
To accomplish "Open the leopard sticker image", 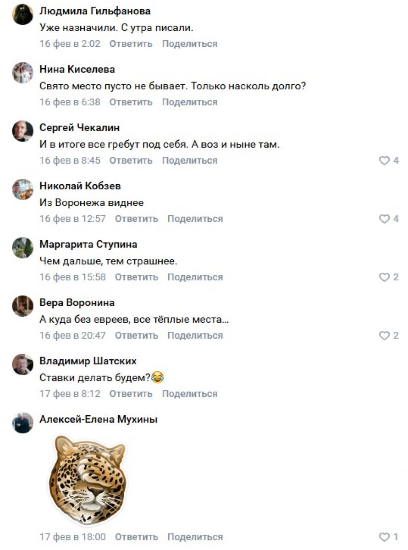I will click(87, 475).
